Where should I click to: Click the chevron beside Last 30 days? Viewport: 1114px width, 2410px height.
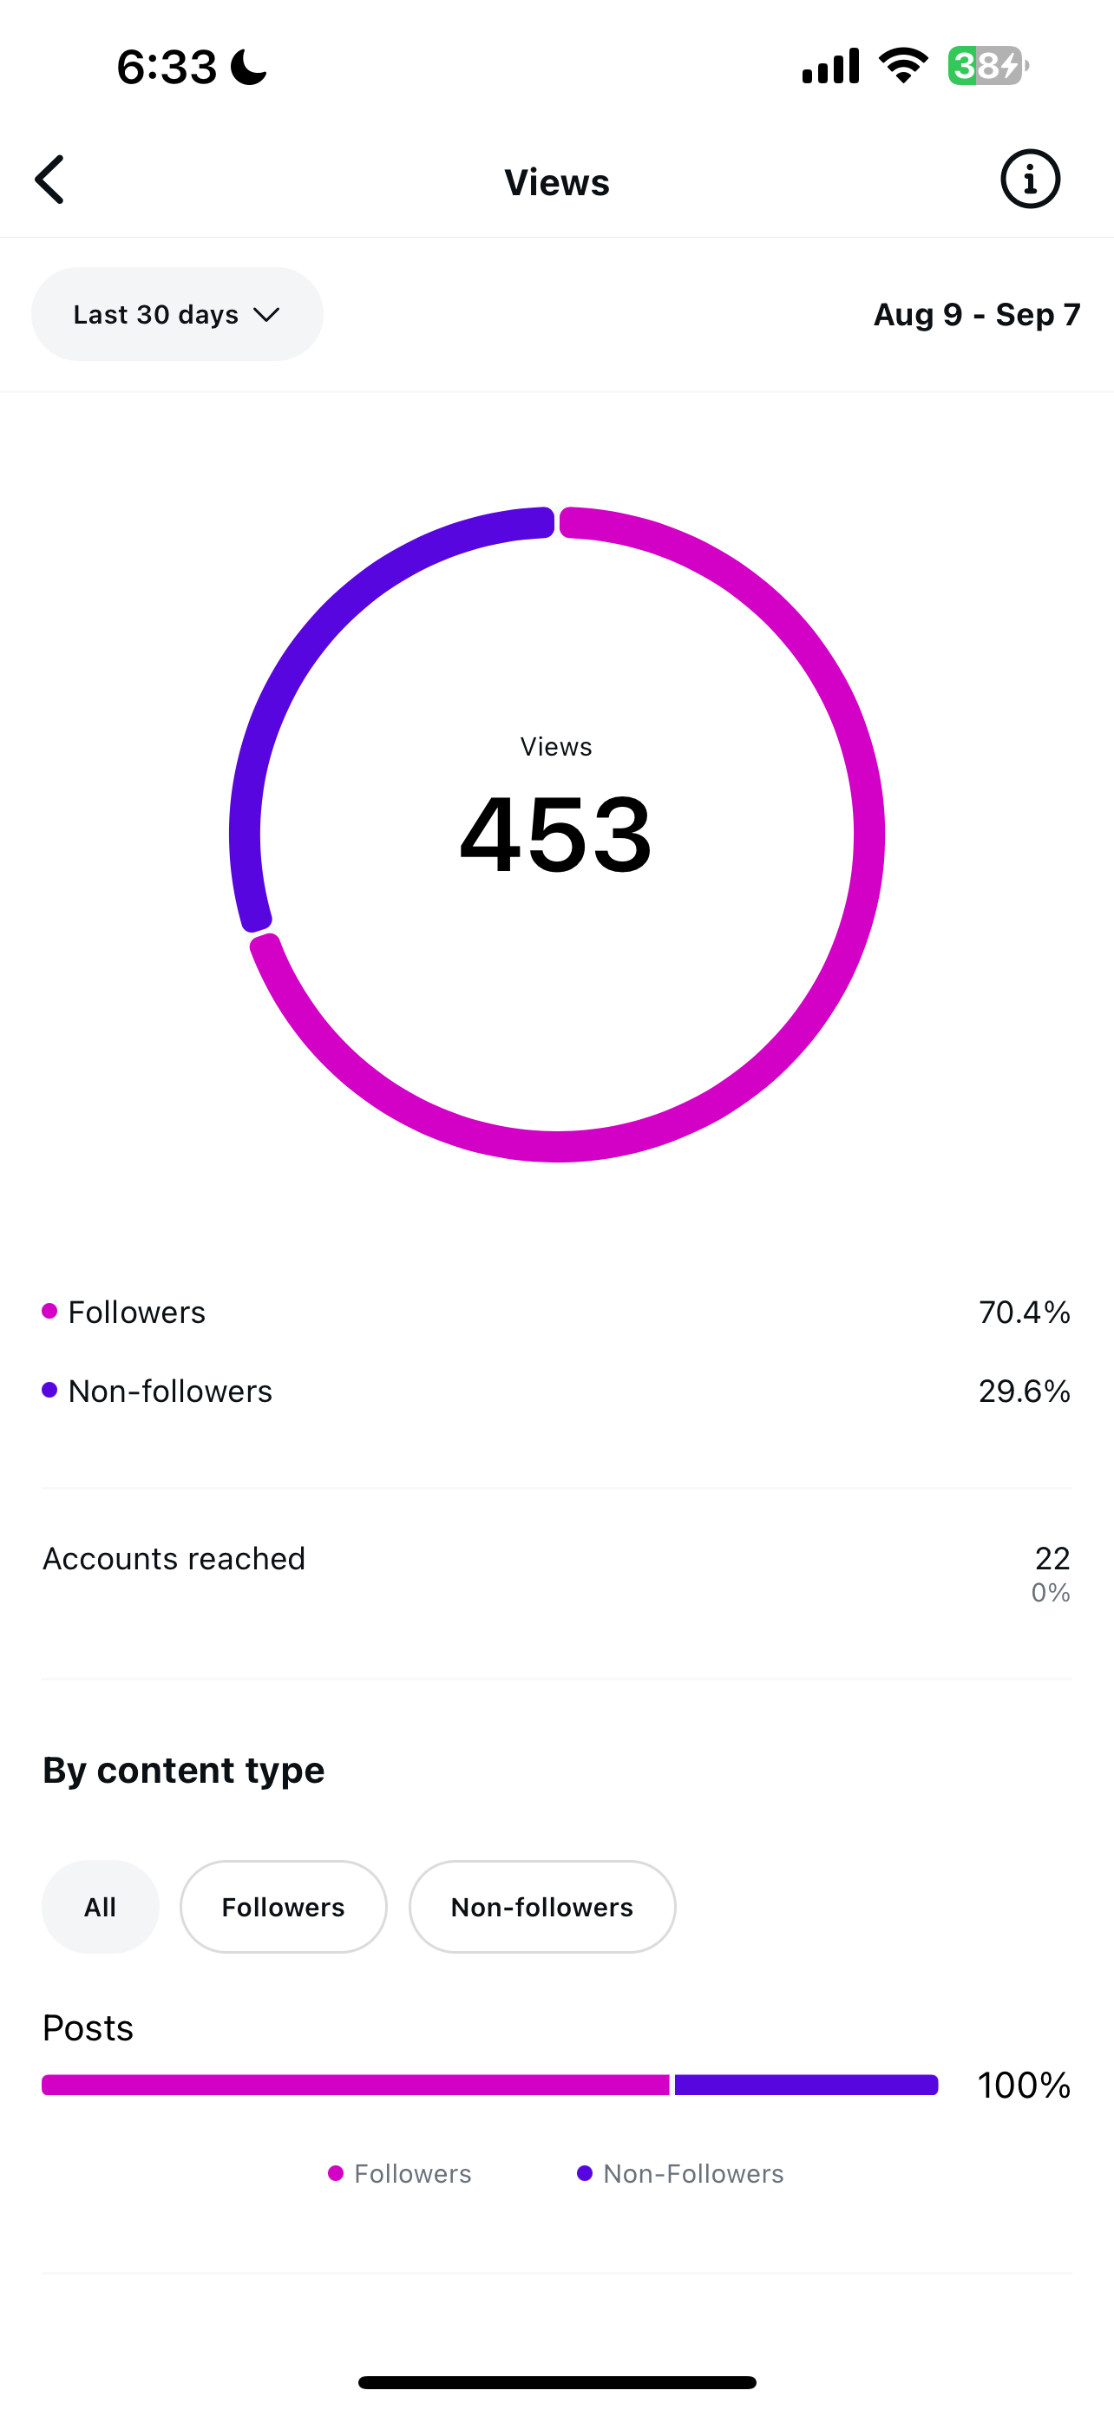click(266, 314)
